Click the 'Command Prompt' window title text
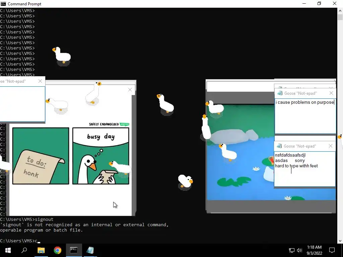 pos(24,4)
